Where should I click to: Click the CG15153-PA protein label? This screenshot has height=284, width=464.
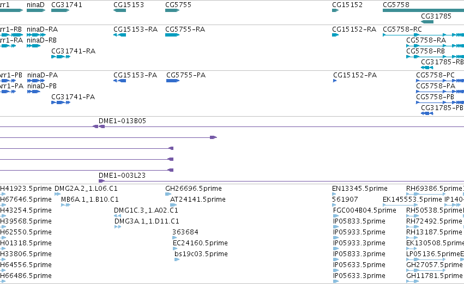(135, 75)
